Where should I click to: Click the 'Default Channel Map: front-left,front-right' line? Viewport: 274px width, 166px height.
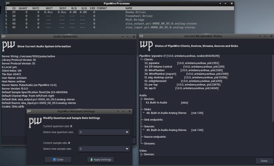click(x=28, y=96)
